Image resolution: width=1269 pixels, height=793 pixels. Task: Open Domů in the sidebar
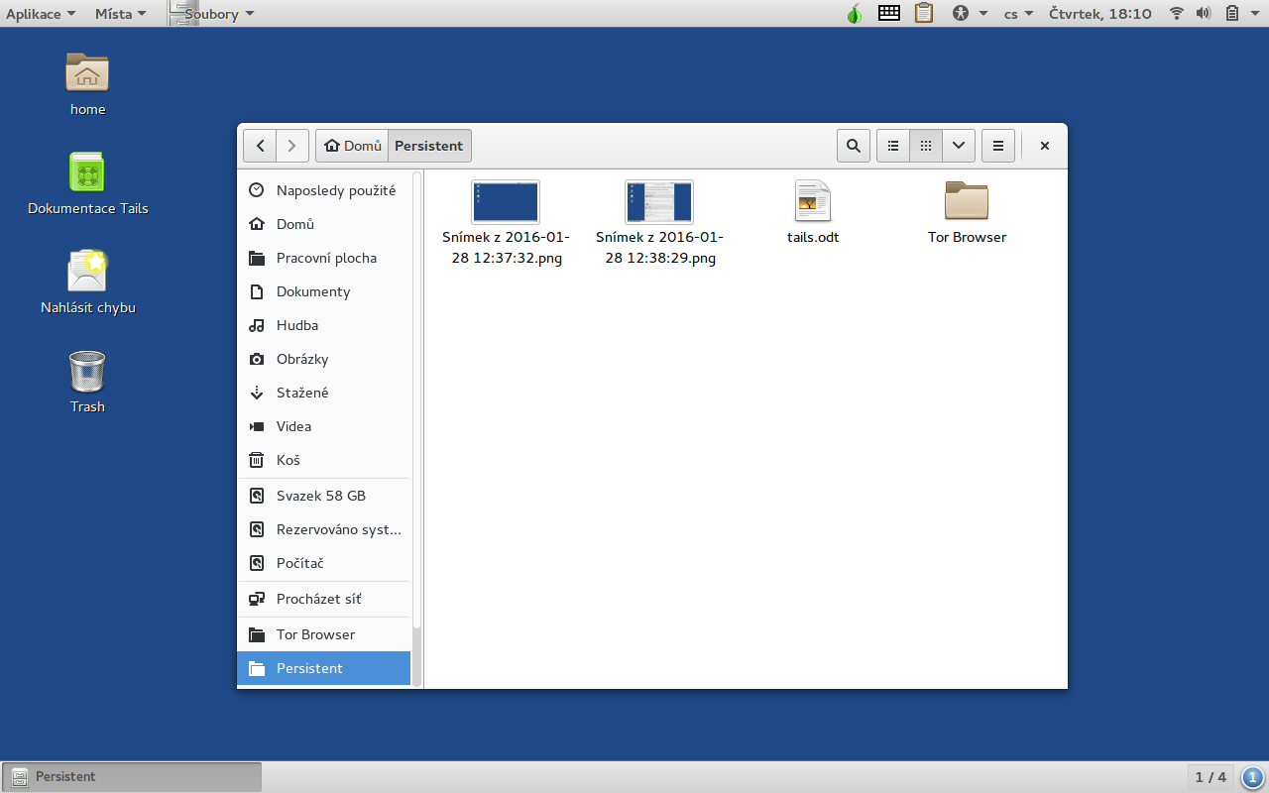pos(323,224)
